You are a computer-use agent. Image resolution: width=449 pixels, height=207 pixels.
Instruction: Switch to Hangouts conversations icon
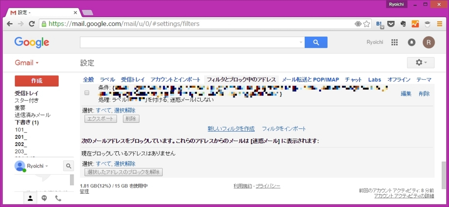click(44, 198)
